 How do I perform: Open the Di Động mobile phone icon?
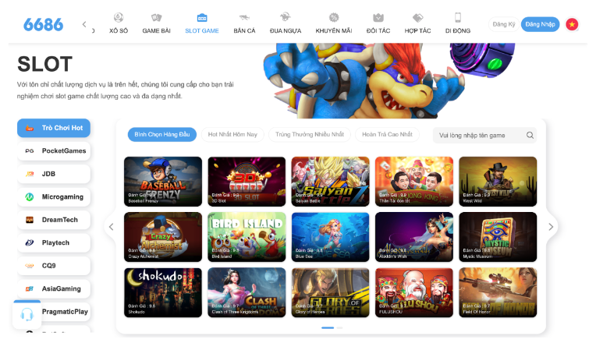pyautogui.click(x=457, y=17)
